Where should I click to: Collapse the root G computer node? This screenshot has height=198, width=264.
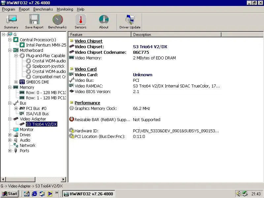coord(3,35)
